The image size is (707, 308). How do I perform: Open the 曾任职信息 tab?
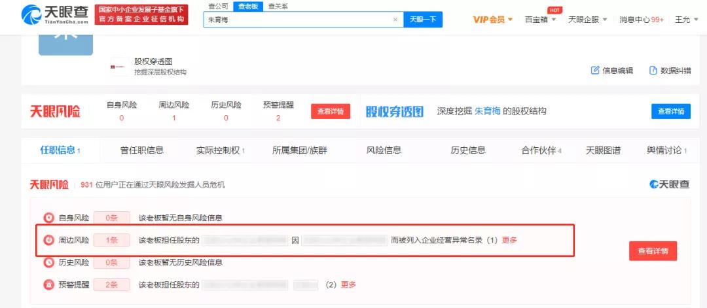pos(141,150)
